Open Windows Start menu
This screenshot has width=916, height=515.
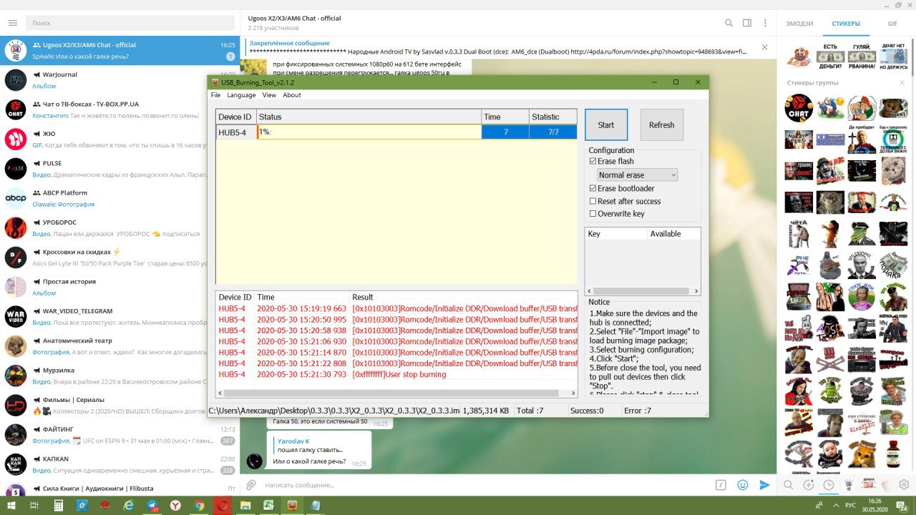(11, 505)
